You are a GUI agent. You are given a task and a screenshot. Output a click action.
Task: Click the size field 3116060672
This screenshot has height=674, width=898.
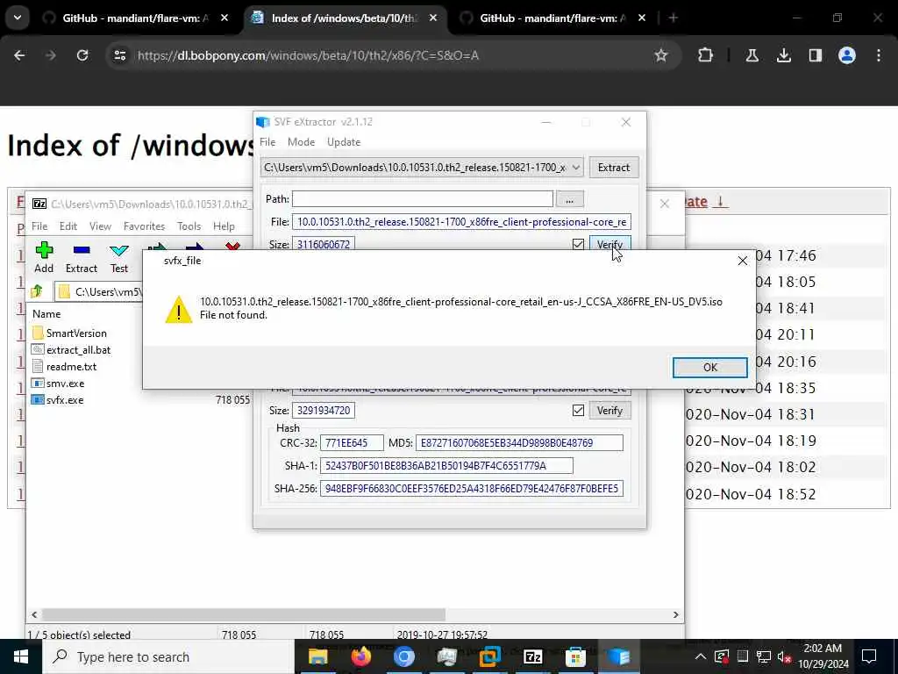tap(324, 244)
